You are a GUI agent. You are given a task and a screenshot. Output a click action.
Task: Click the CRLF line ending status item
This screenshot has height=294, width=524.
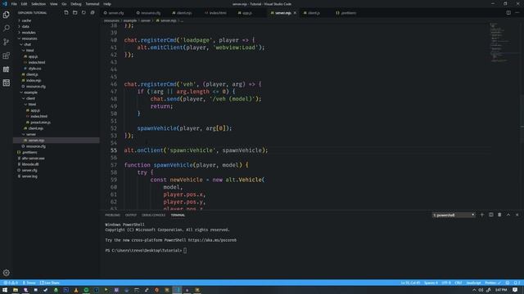coord(458,283)
